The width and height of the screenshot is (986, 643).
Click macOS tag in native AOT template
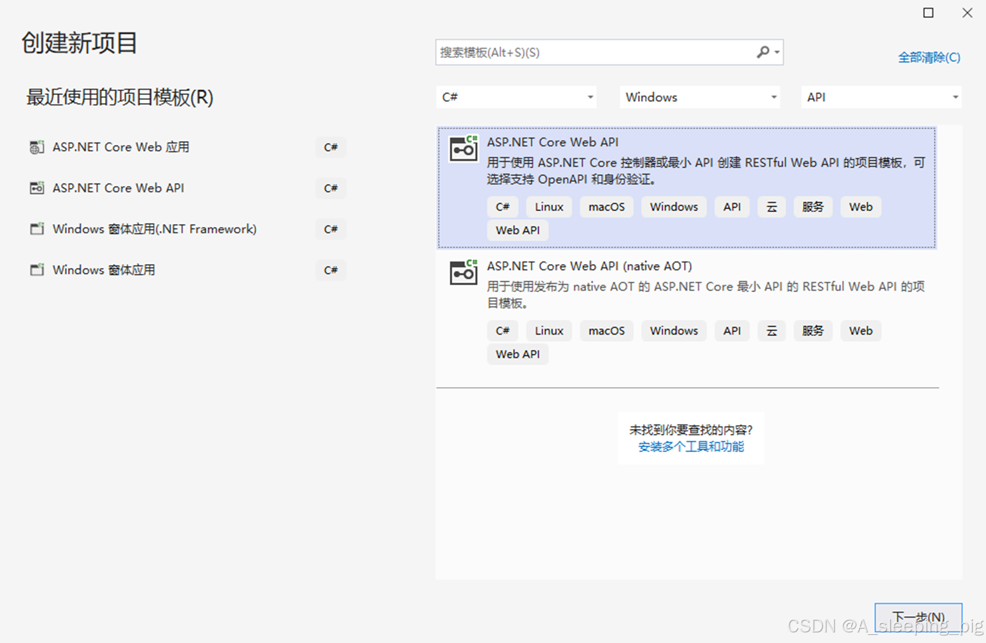pyautogui.click(x=607, y=331)
